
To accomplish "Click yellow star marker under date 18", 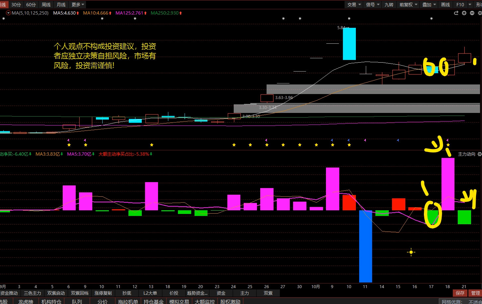I will coord(448,145).
